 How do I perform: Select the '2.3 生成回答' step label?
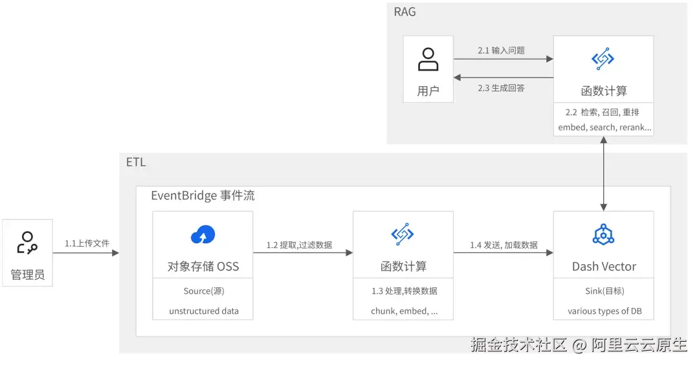click(x=501, y=88)
